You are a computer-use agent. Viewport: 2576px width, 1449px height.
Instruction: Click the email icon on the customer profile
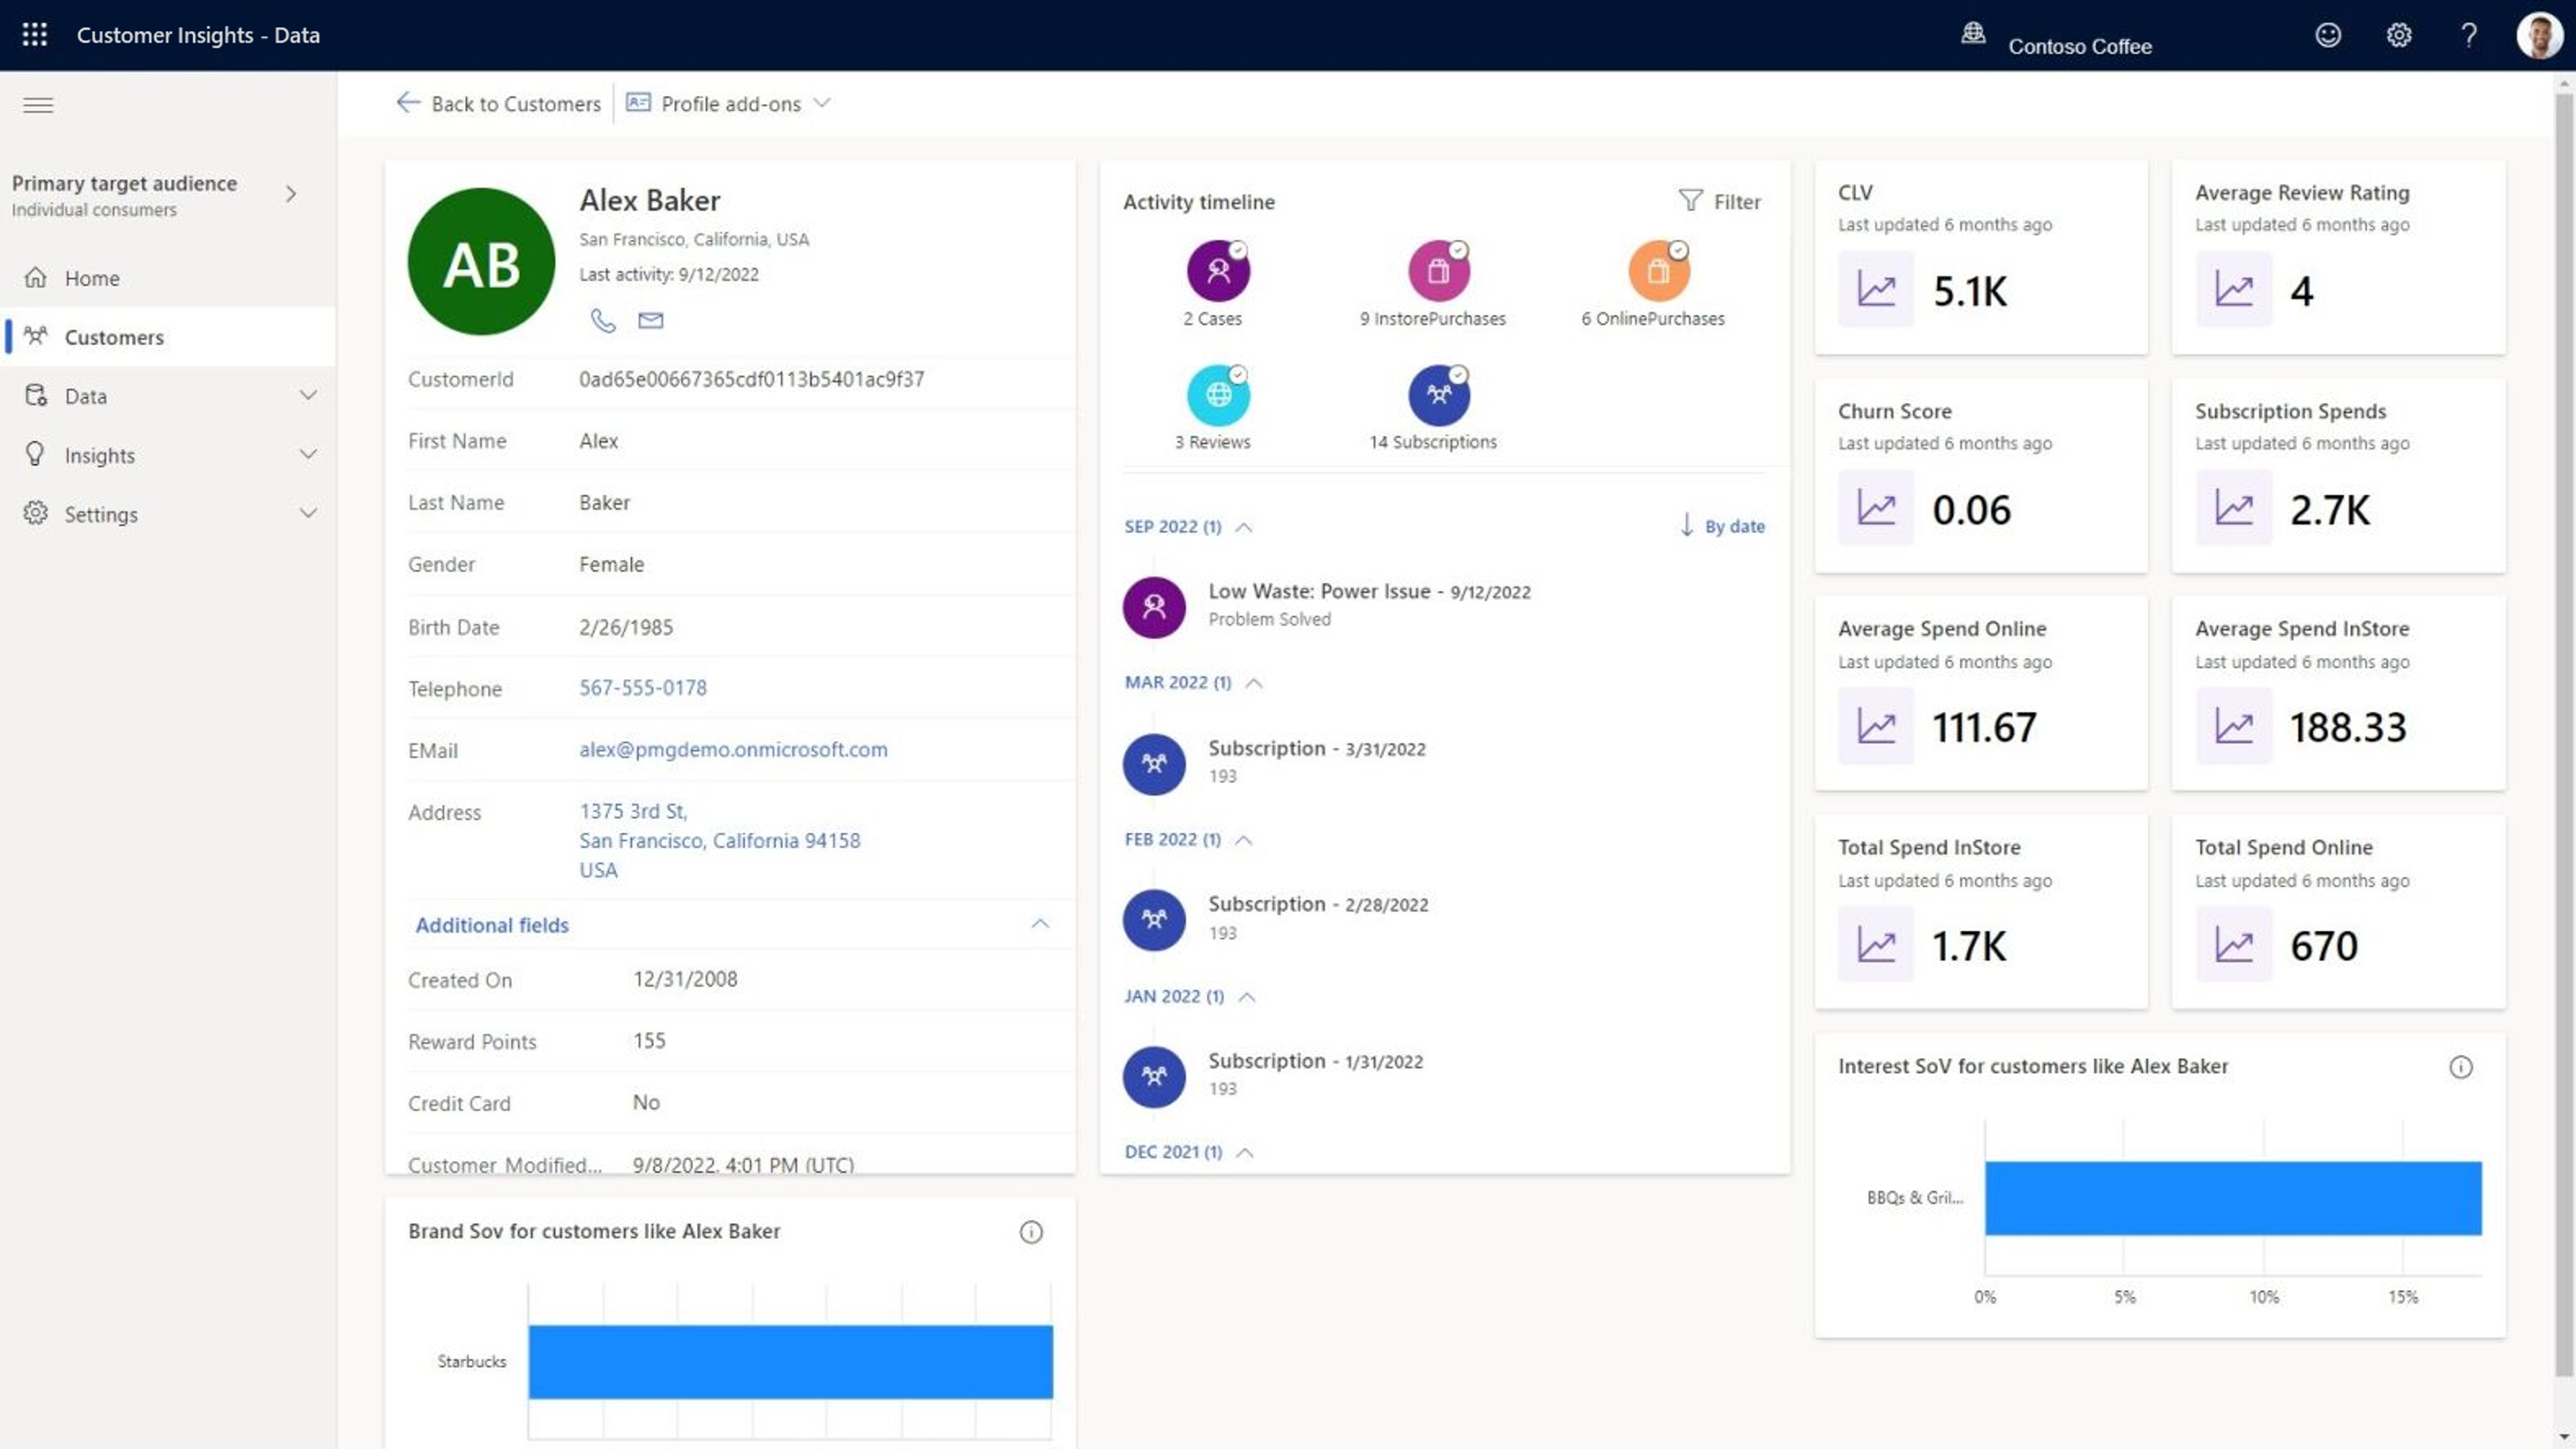(650, 321)
